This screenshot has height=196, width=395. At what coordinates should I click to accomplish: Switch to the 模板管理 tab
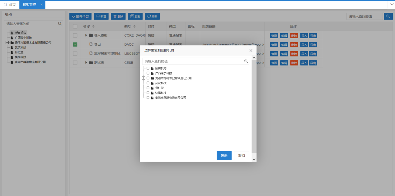point(29,5)
